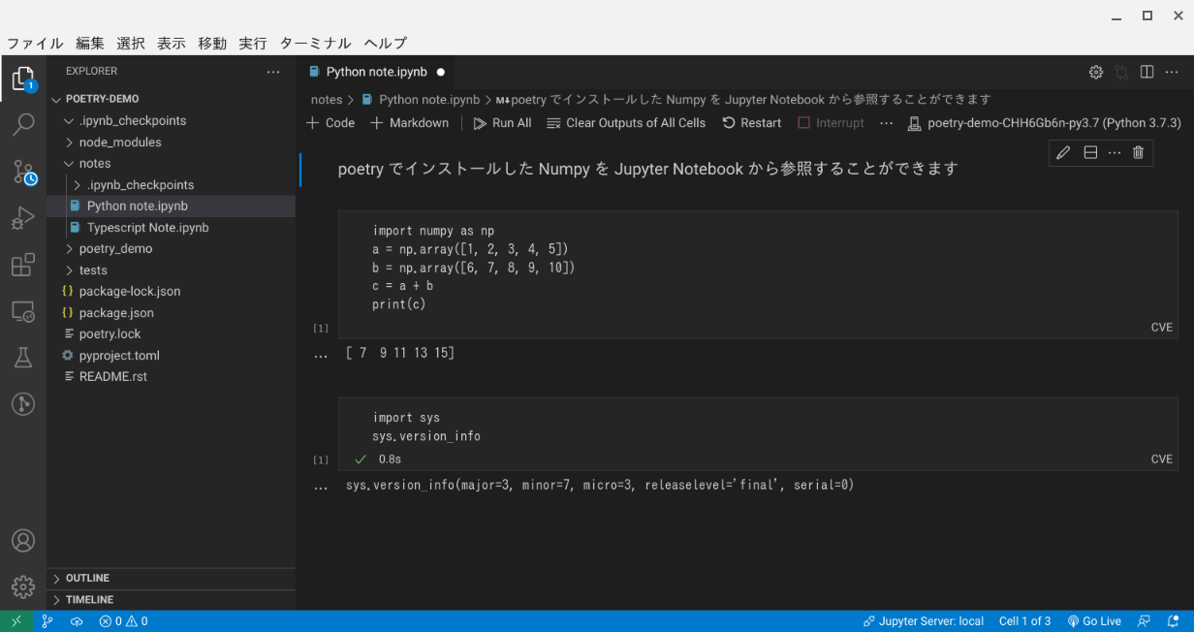Expand the OUTLINE section
This screenshot has width=1194, height=632.
pyautogui.click(x=87, y=578)
